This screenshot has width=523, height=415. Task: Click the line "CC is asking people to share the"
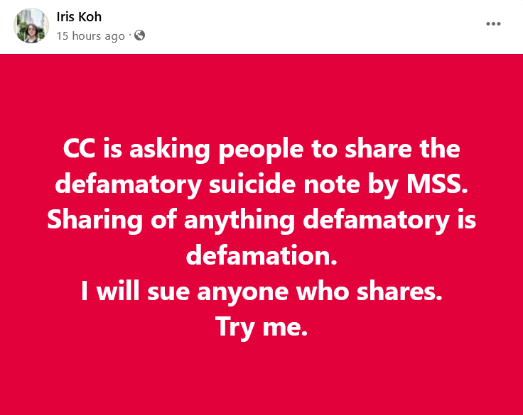point(261,150)
